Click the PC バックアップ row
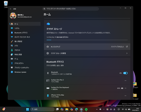141x112 pixels. click(87, 47)
